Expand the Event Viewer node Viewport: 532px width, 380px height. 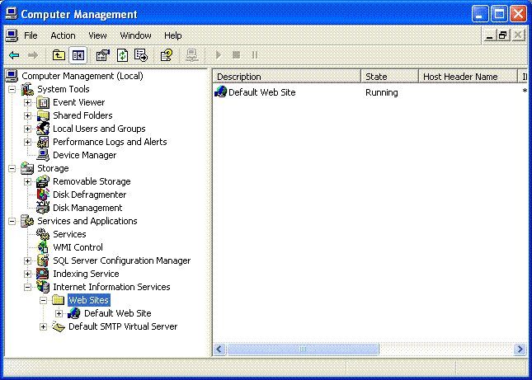tap(27, 103)
